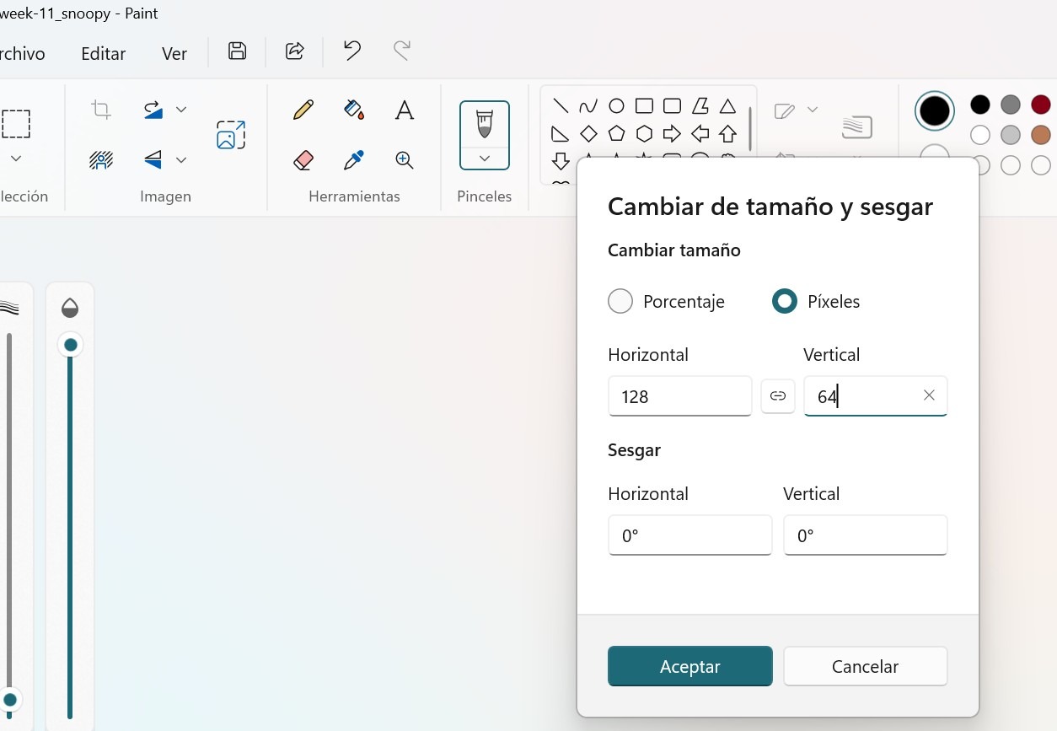Image resolution: width=1057 pixels, height=731 pixels.
Task: Pick the diamond shape
Action: click(x=588, y=133)
